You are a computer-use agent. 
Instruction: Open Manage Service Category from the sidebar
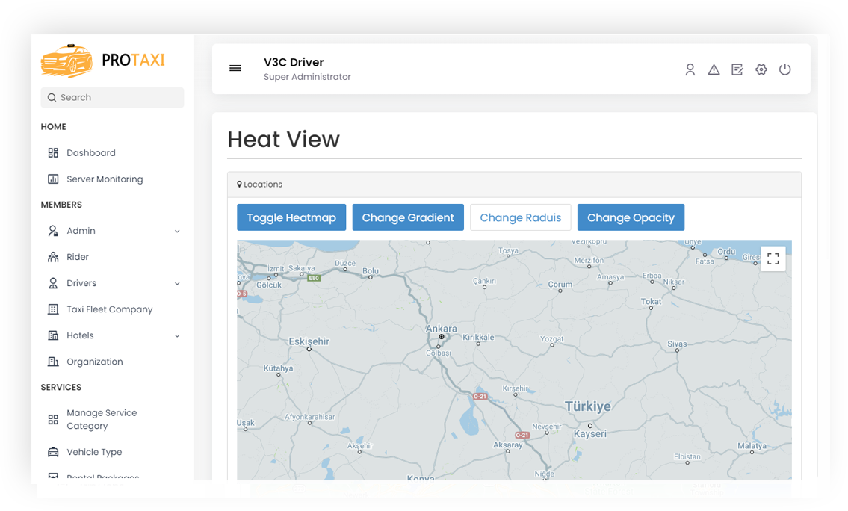pos(102,418)
